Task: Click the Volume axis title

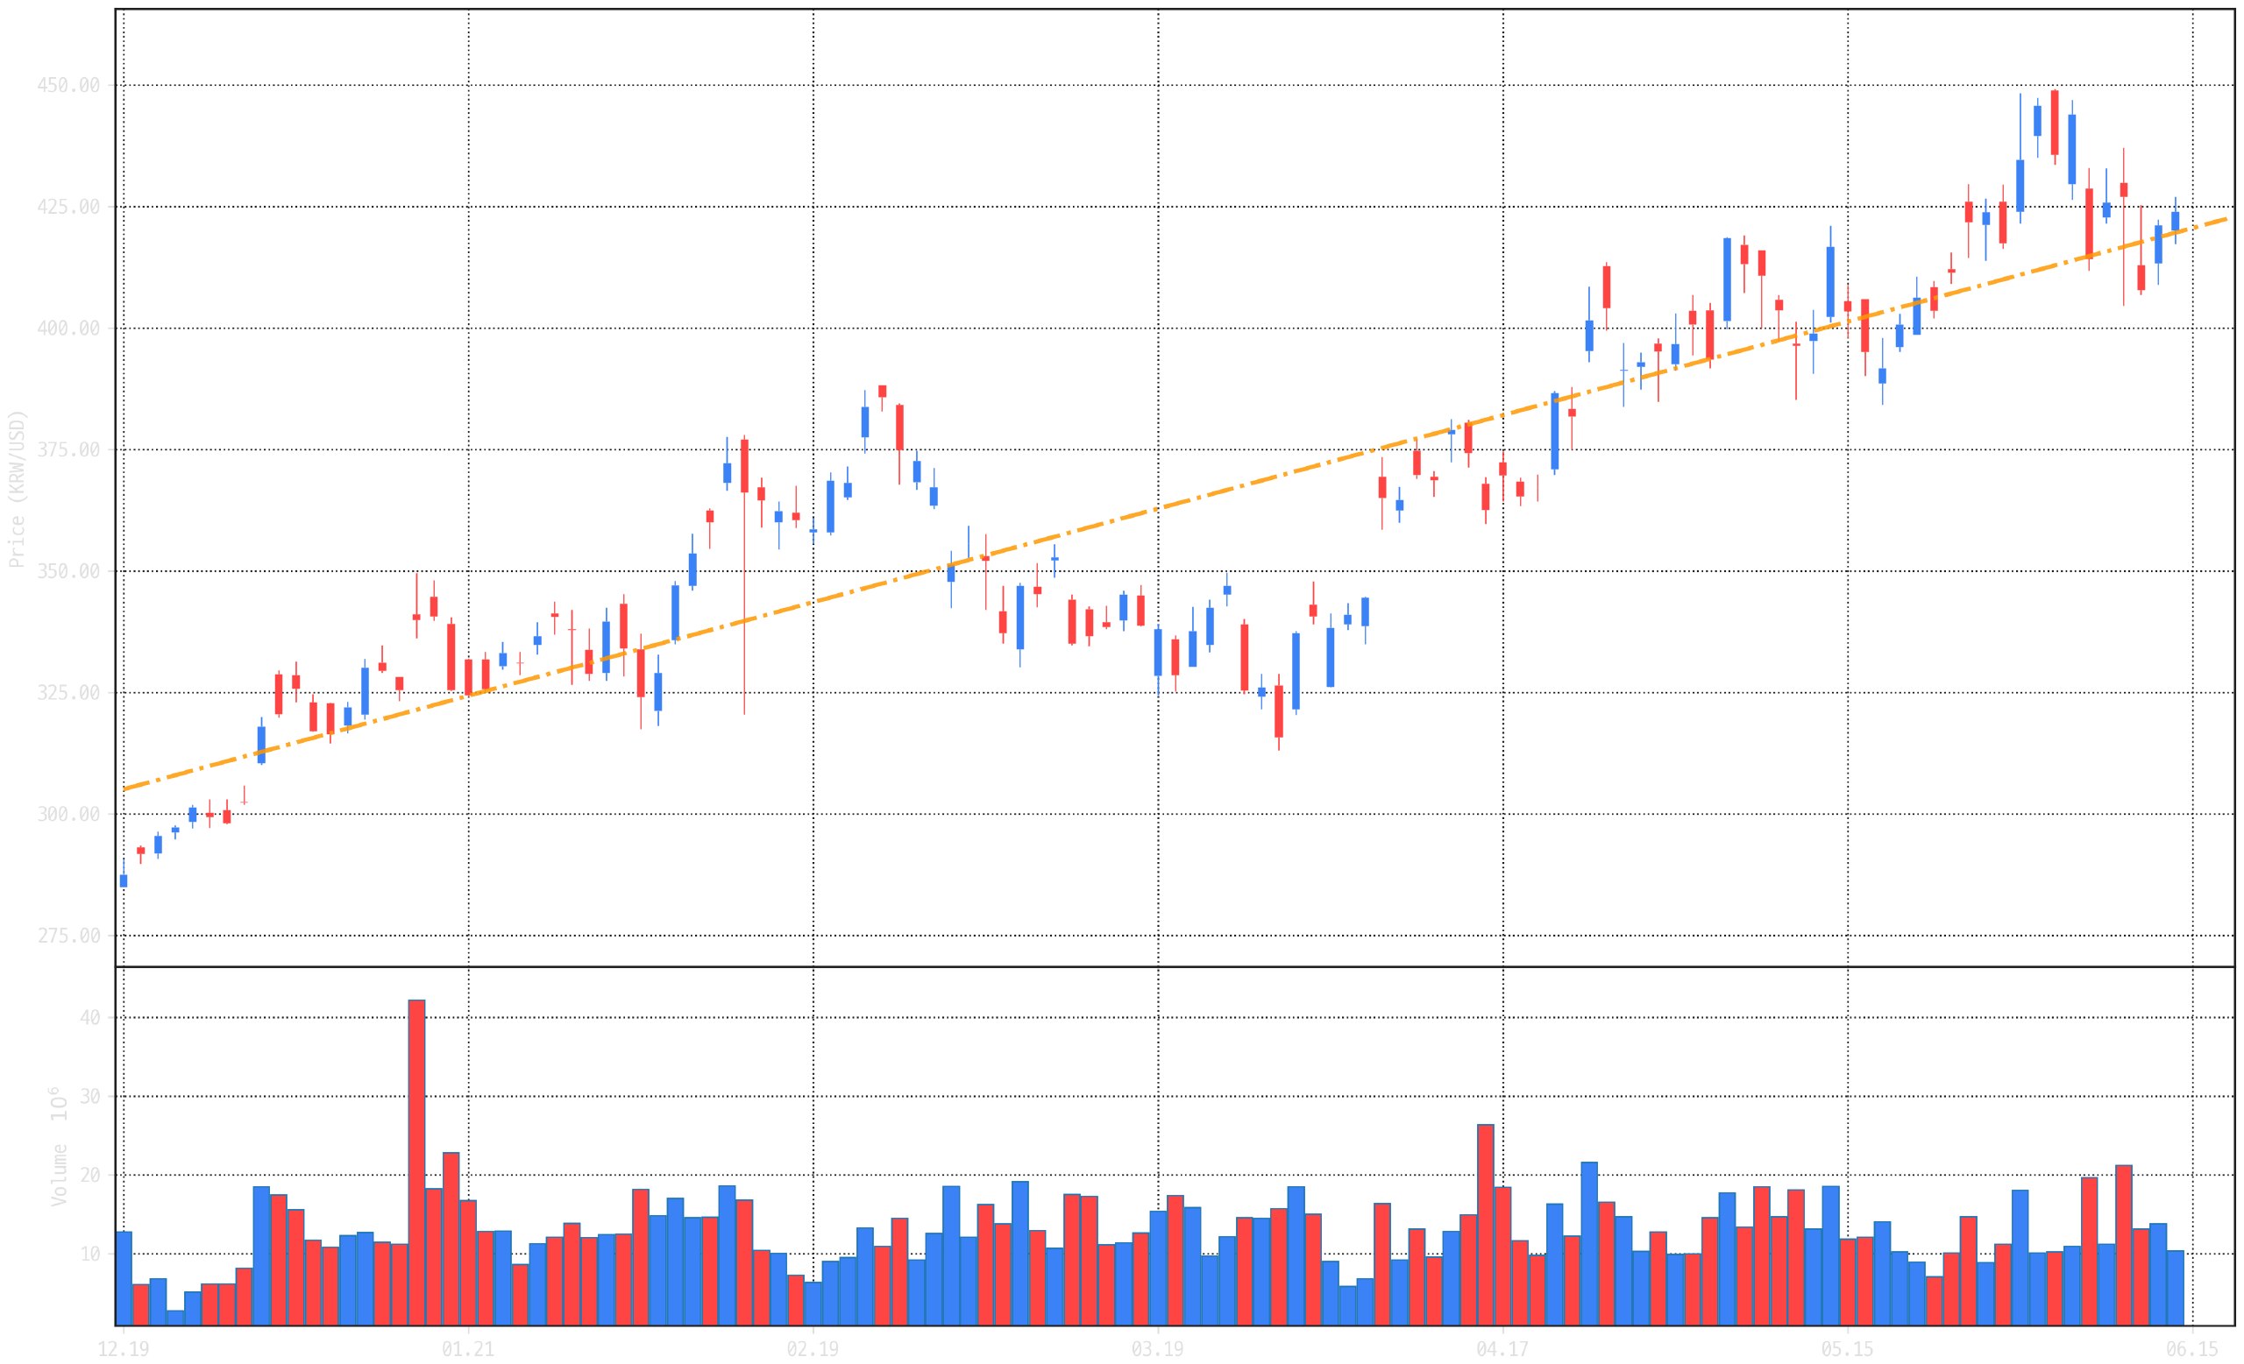Action: [58, 1175]
